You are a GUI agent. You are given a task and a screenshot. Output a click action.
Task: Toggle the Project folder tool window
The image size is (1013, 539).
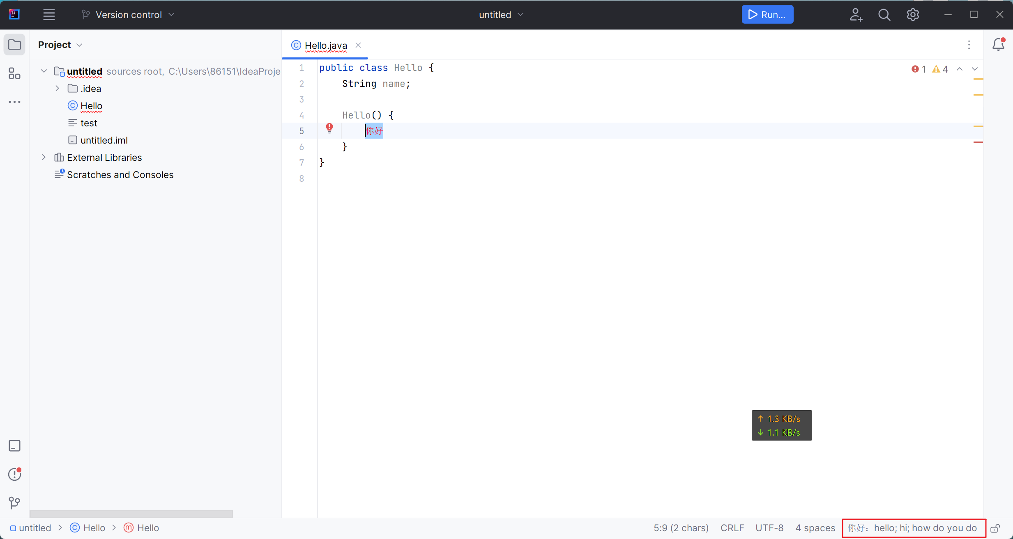click(14, 45)
